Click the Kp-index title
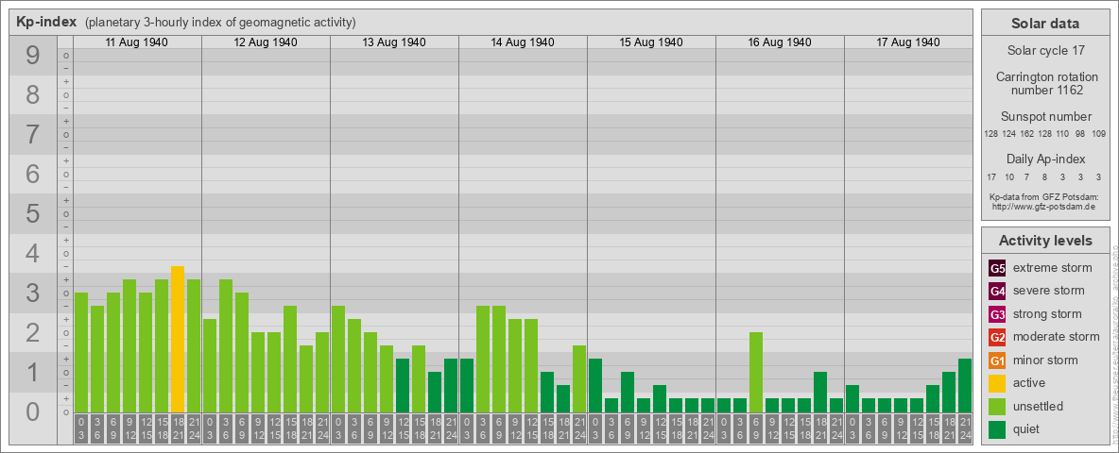This screenshot has height=453, width=1119. click(x=46, y=22)
